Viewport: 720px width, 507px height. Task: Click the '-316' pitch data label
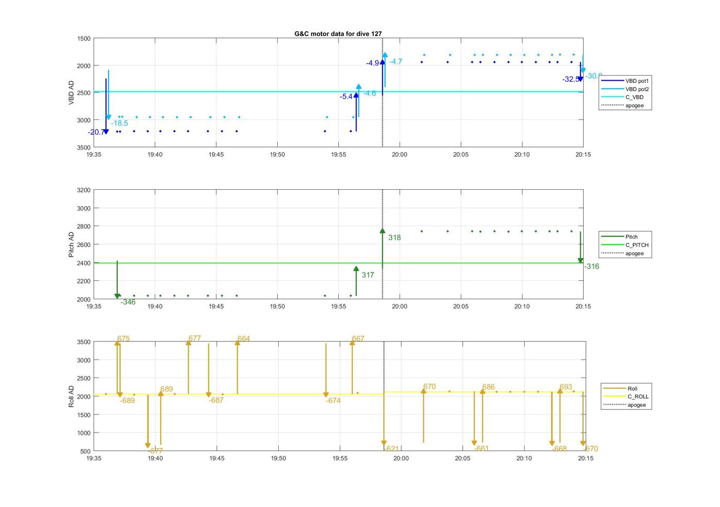tap(591, 266)
